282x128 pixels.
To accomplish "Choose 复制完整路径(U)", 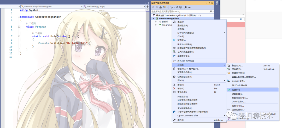I will (199, 108).
